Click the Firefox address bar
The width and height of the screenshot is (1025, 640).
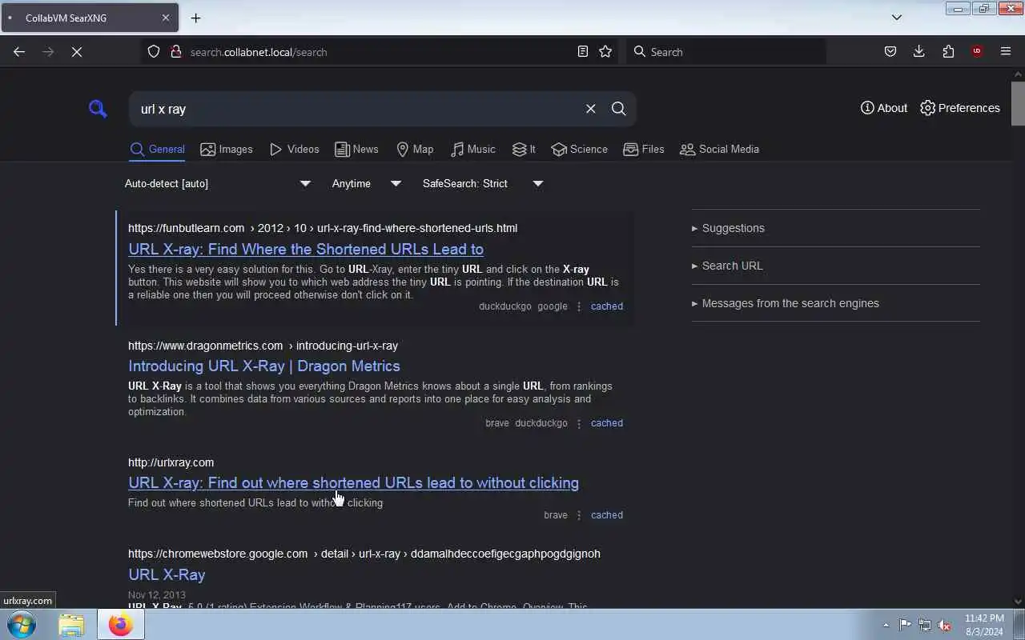[x=380, y=51]
